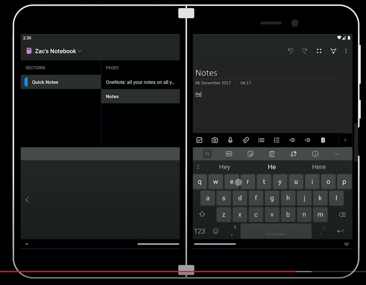Open the ink drawing pen tool
The height and width of the screenshot is (285, 366).
coord(333,51)
